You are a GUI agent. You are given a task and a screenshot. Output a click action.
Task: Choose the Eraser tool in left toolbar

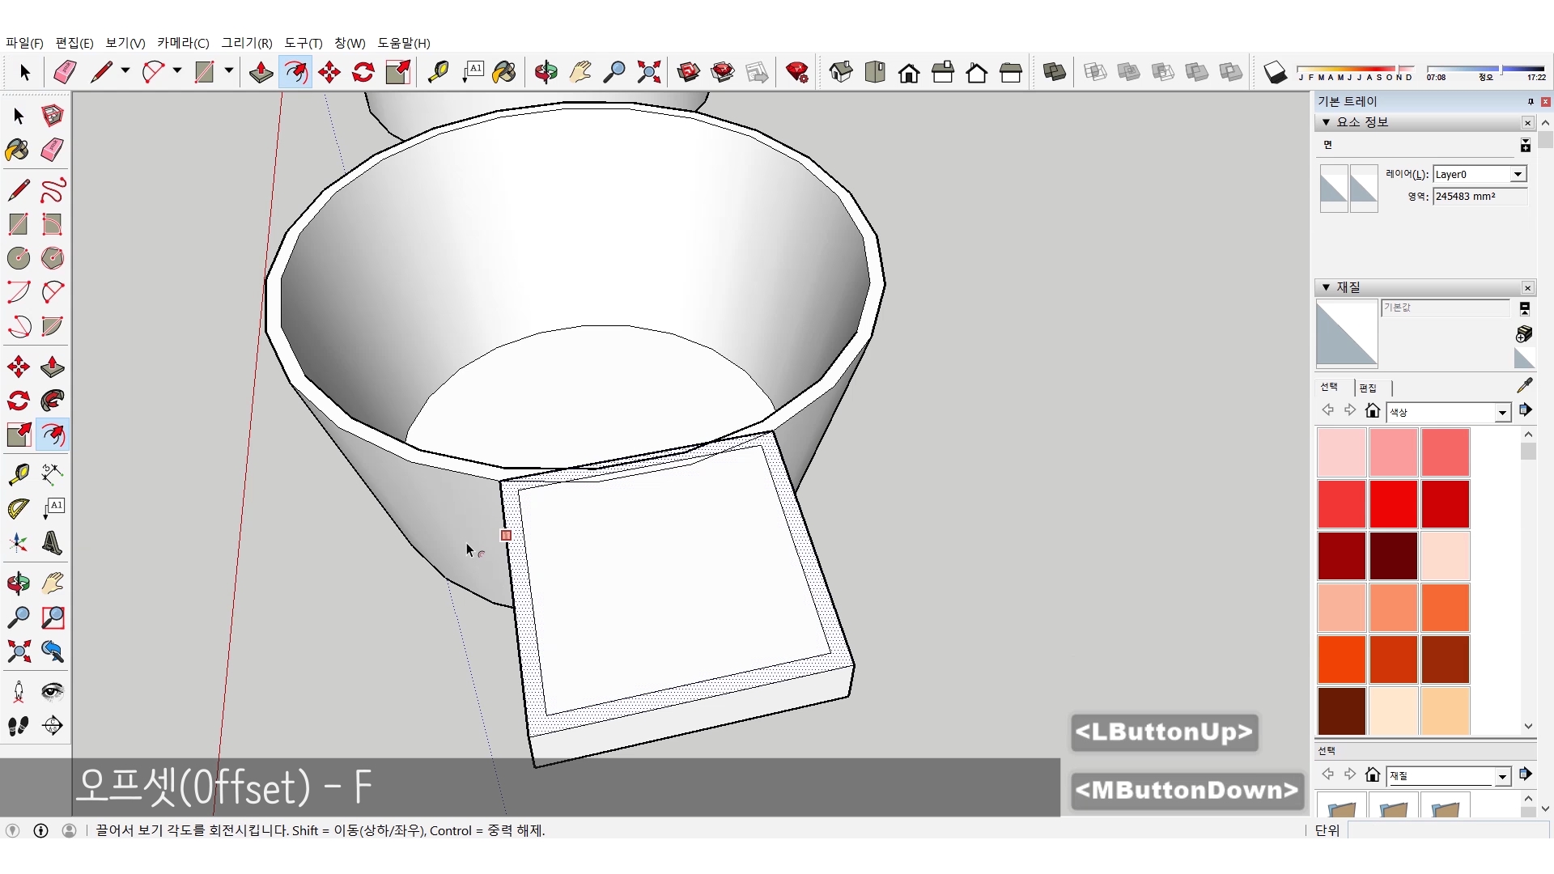point(53,150)
